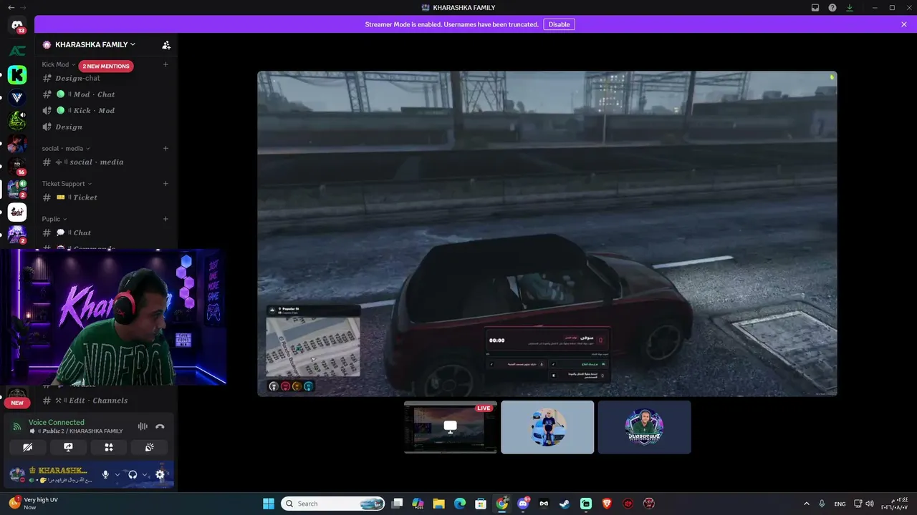The height and width of the screenshot is (515, 917).
Task: Open Very high UV weather widget
Action: [34, 504]
